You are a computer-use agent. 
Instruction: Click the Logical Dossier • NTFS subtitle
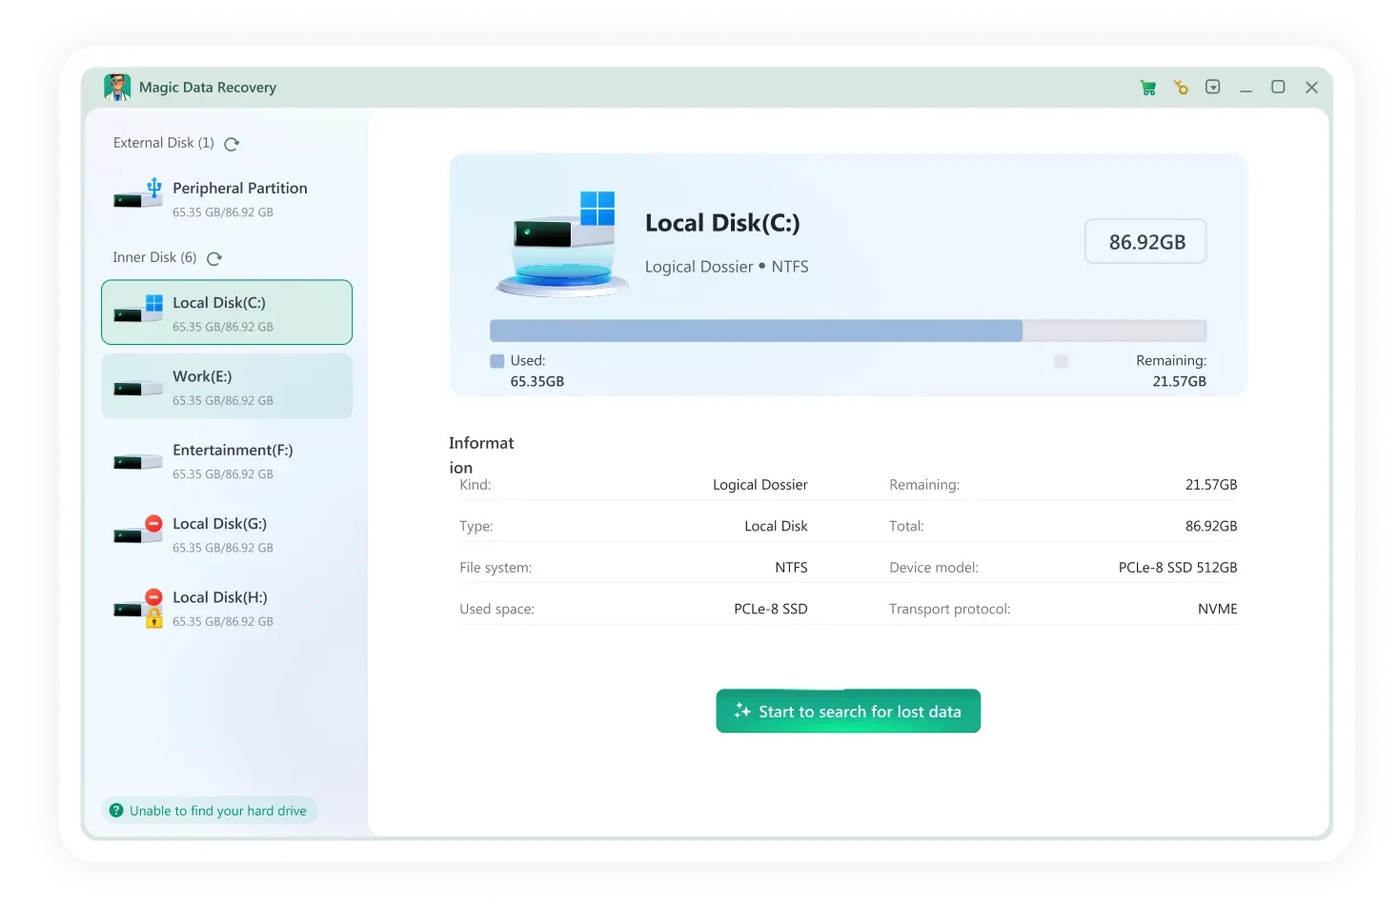[x=726, y=267]
